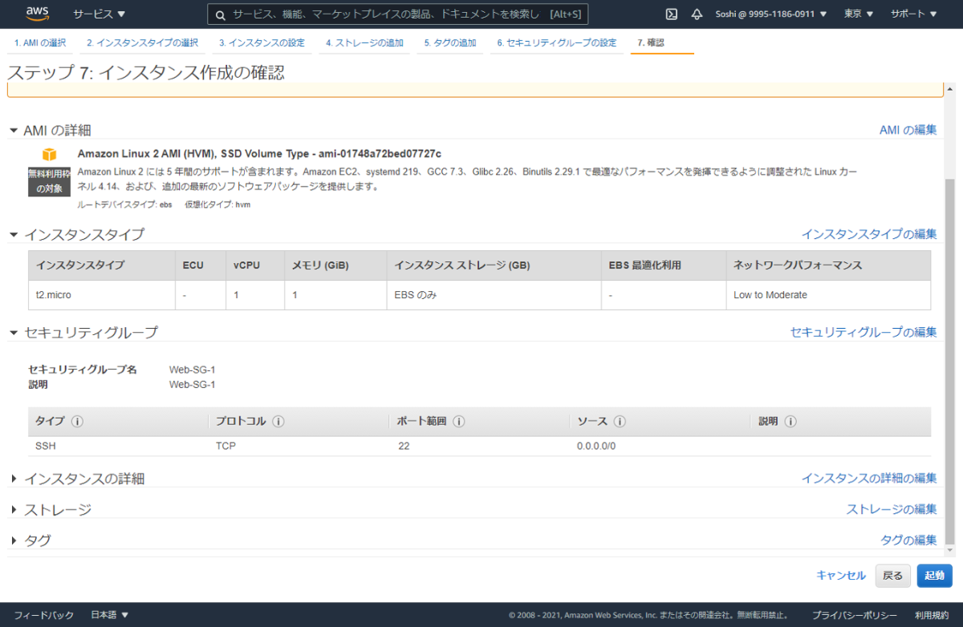Click the 無料利用枠の対象 badge
Image resolution: width=963 pixels, height=627 pixels.
coord(50,181)
